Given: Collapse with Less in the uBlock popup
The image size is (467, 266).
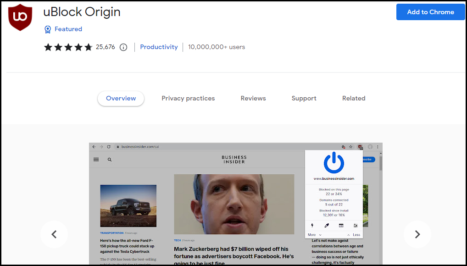Looking at the screenshot, I should pos(354,235).
